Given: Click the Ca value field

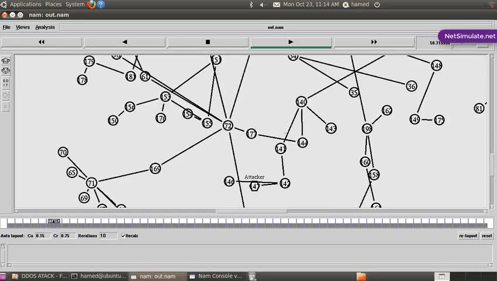Looking at the screenshot, I should coord(43,236).
